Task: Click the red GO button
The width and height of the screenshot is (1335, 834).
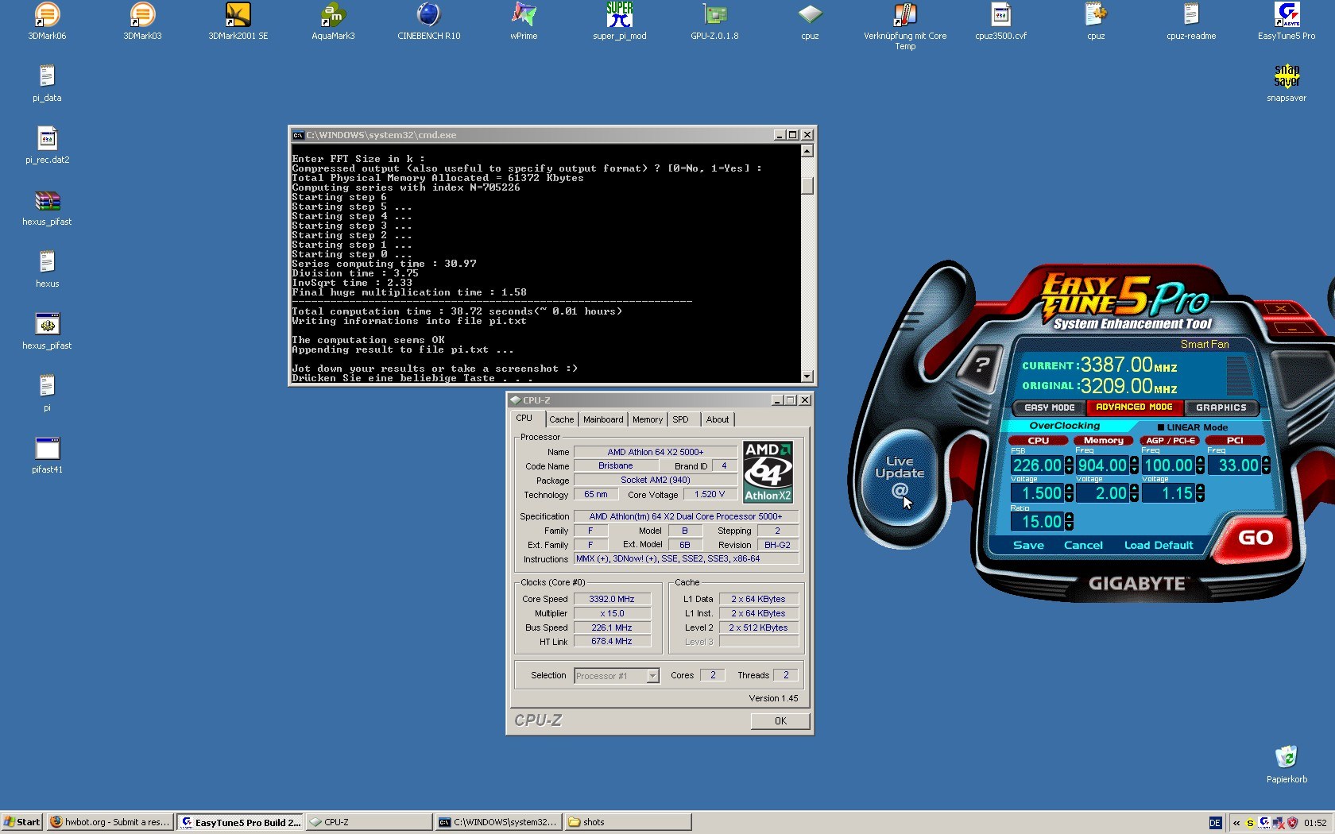Action: click(1255, 538)
